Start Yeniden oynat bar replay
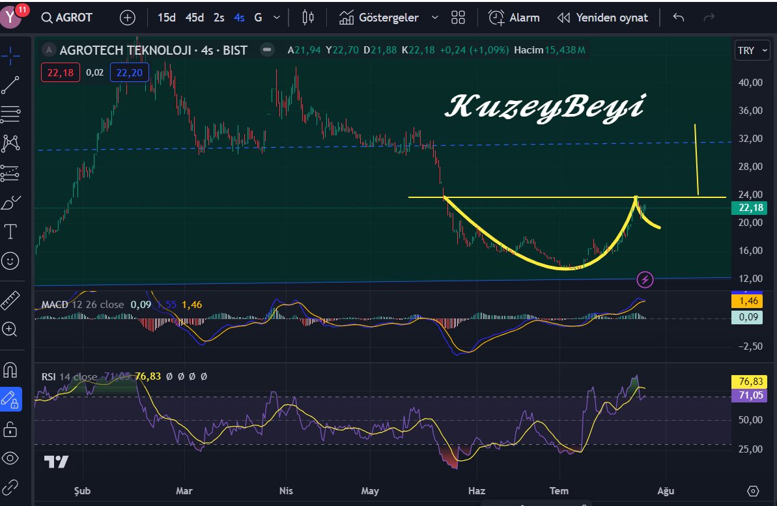777x506 pixels. tap(602, 18)
